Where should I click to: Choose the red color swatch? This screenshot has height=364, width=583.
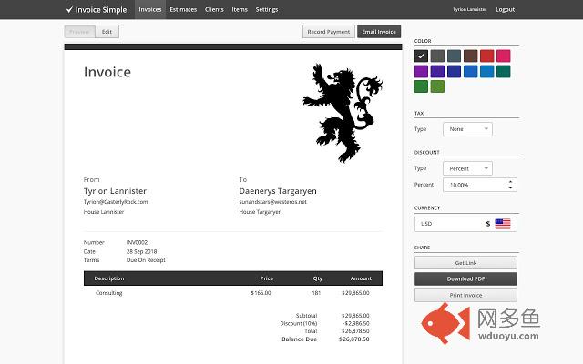coord(486,56)
